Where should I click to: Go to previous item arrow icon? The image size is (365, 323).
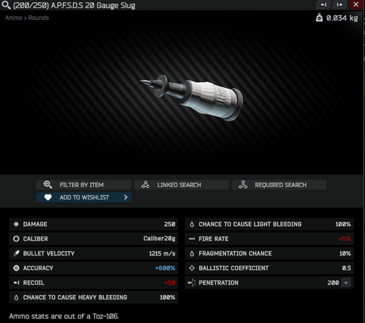pyautogui.click(x=323, y=5)
